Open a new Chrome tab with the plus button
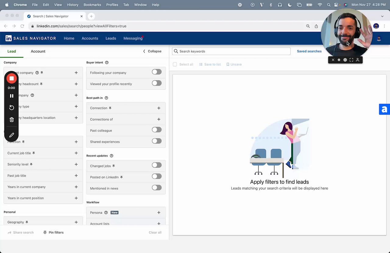This screenshot has height=253, width=390. [91, 16]
